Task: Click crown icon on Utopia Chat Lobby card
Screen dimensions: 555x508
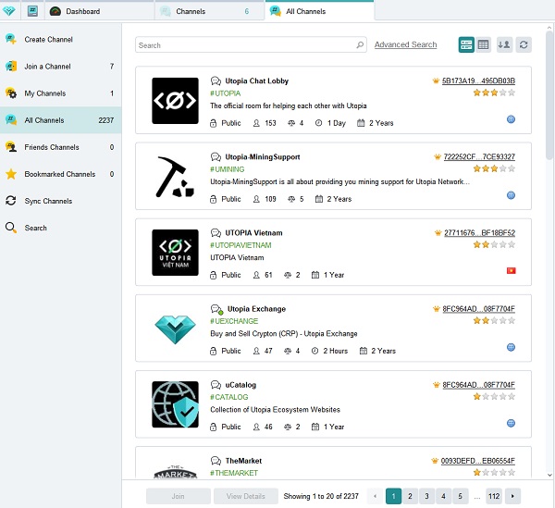Action: (x=436, y=81)
